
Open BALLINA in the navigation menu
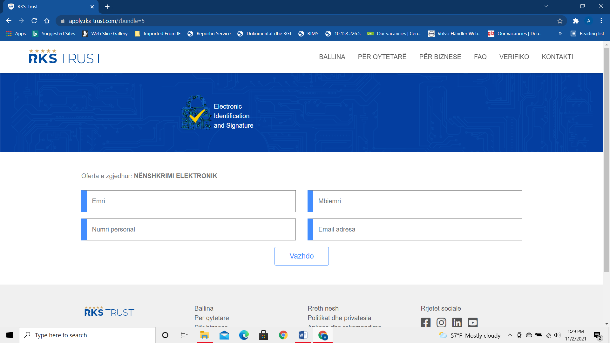click(x=332, y=57)
